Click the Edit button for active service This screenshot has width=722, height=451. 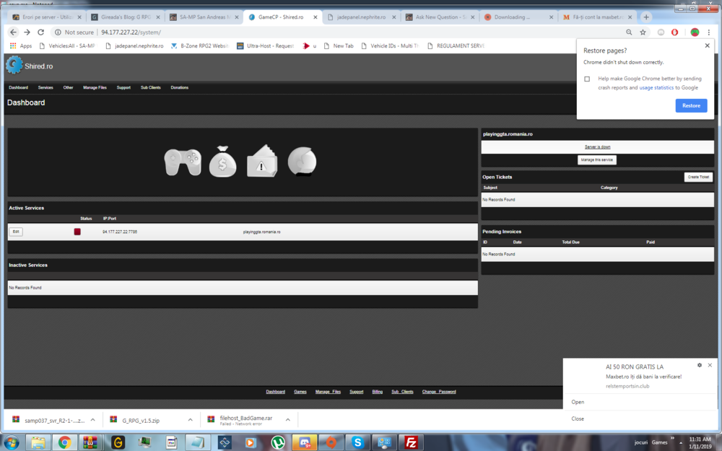tap(16, 232)
